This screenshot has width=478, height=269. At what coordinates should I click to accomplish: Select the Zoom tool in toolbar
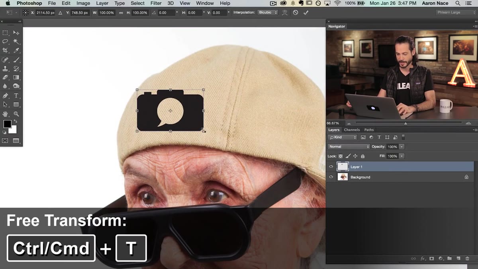point(16,114)
